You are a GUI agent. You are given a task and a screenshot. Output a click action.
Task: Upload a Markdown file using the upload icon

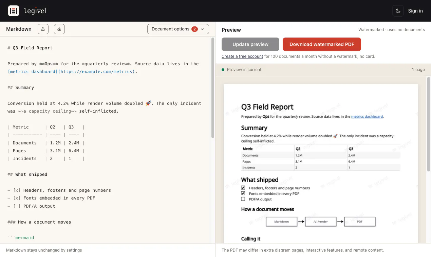click(43, 29)
